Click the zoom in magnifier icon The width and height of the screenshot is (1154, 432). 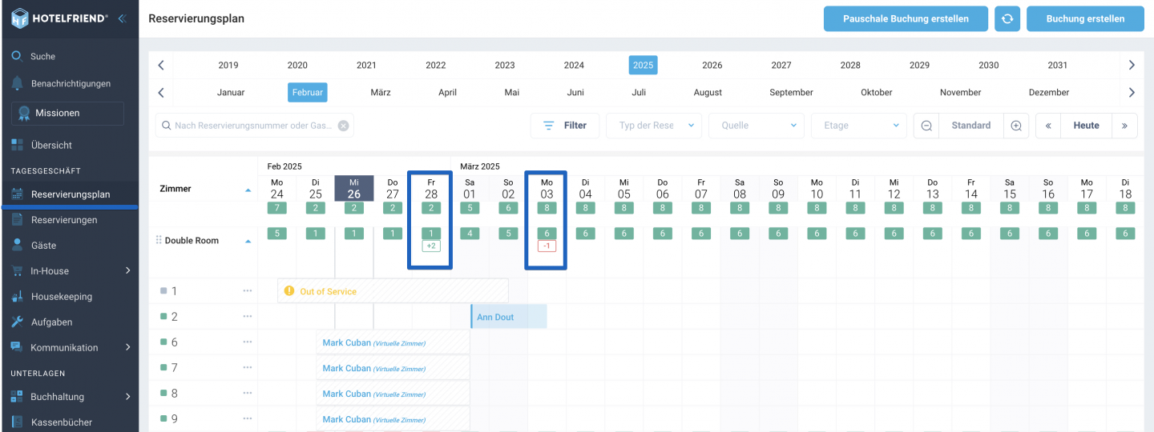pyautogui.click(x=1016, y=126)
